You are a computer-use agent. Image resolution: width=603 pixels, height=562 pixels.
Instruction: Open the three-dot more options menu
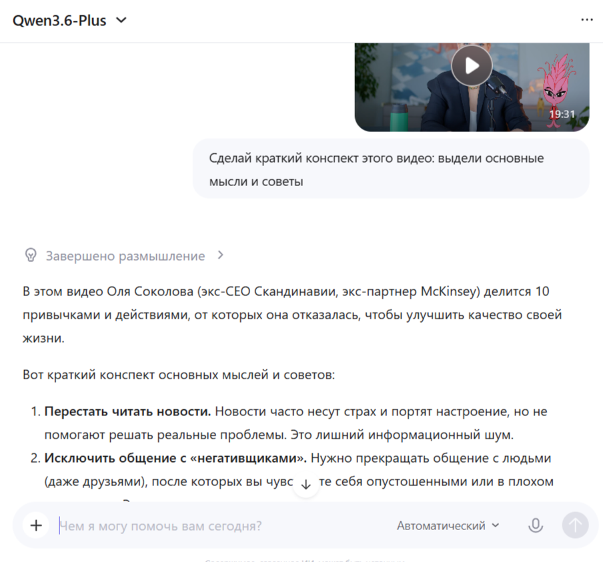(587, 19)
